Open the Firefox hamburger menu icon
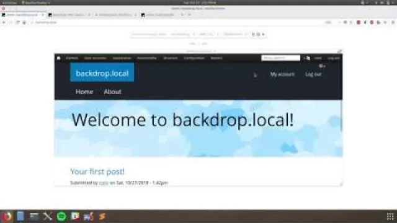The width and height of the screenshot is (397, 223). (x=393, y=22)
